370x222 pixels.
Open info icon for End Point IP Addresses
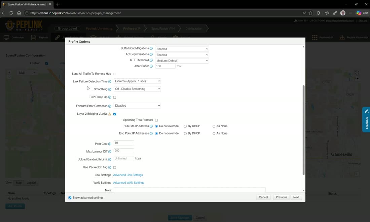[151, 134]
